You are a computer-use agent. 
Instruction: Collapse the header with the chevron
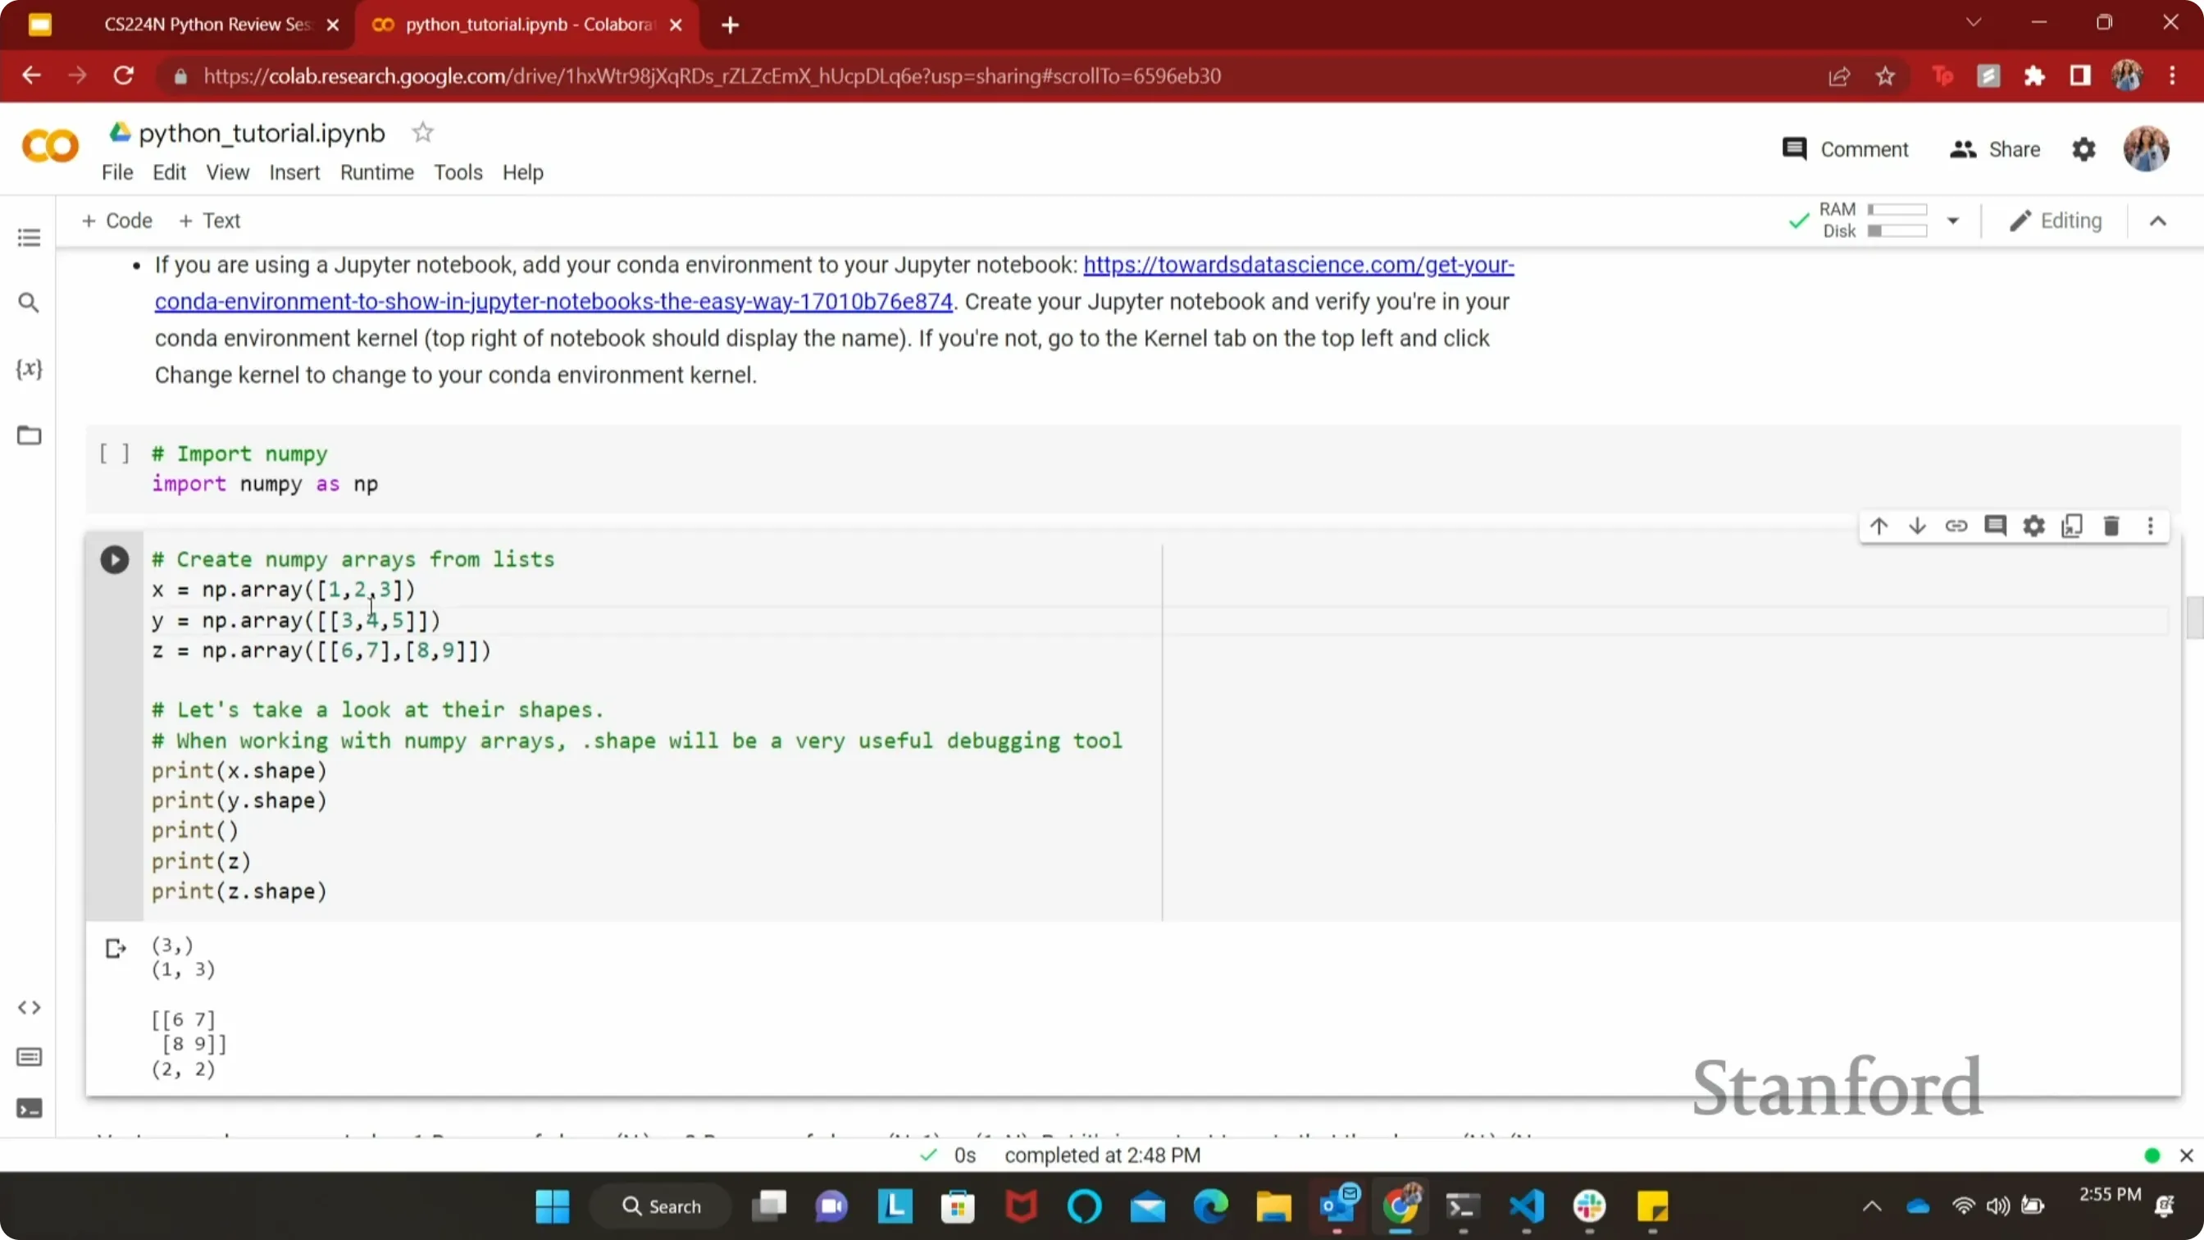pos(2158,221)
